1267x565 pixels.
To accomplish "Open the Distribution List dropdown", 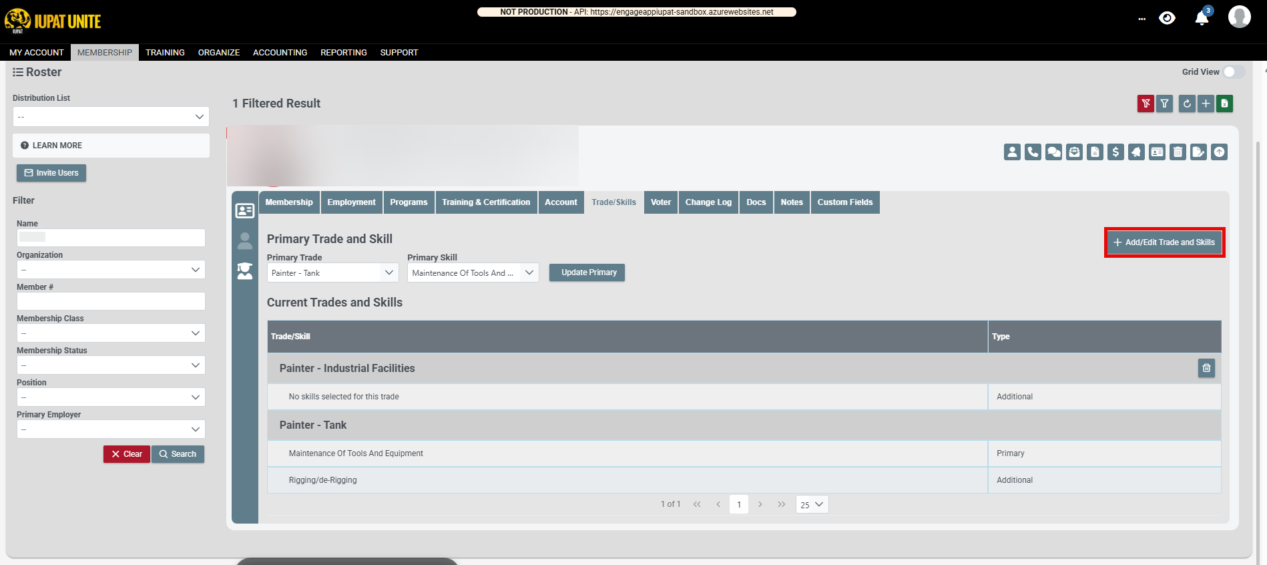I will [x=111, y=117].
